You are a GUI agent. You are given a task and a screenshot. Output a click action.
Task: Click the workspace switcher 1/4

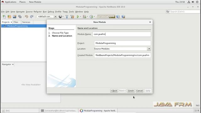click(197, 110)
